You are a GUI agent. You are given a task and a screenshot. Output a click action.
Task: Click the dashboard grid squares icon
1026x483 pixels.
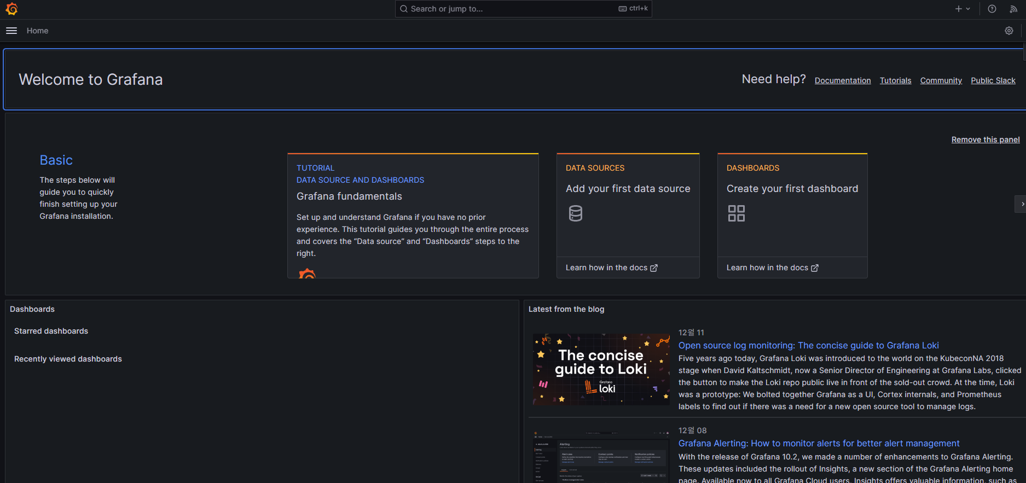(737, 213)
